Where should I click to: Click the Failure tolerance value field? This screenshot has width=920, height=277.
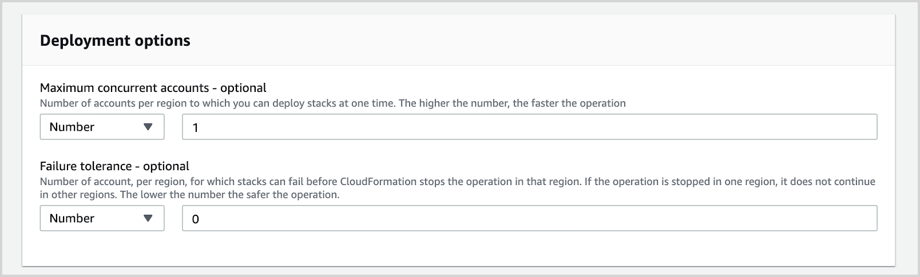[529, 218]
